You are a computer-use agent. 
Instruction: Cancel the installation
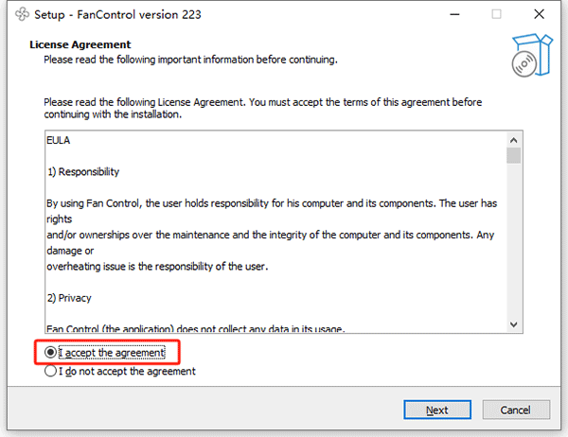[516, 410]
